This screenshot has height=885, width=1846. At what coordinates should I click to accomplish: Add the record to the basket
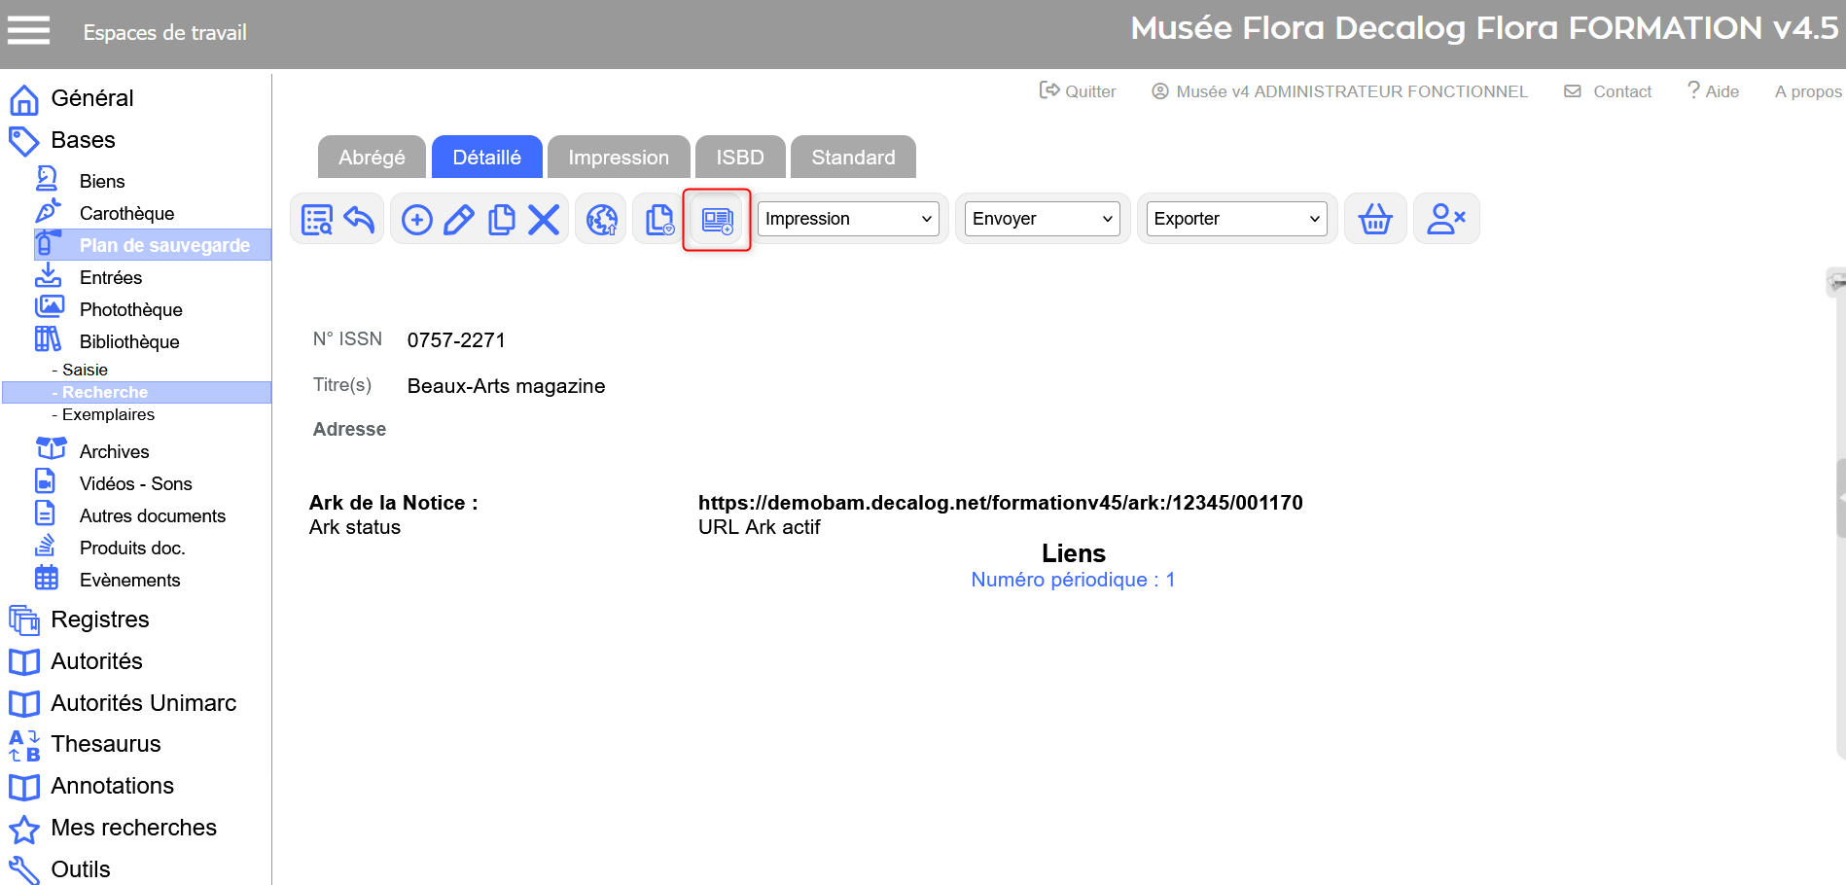click(x=1375, y=219)
